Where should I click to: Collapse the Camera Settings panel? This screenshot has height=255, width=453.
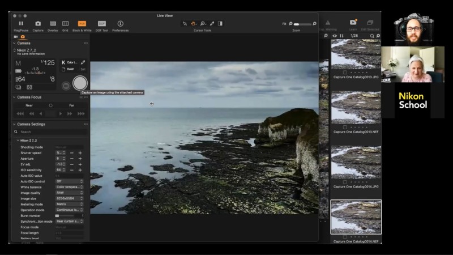pos(14,124)
